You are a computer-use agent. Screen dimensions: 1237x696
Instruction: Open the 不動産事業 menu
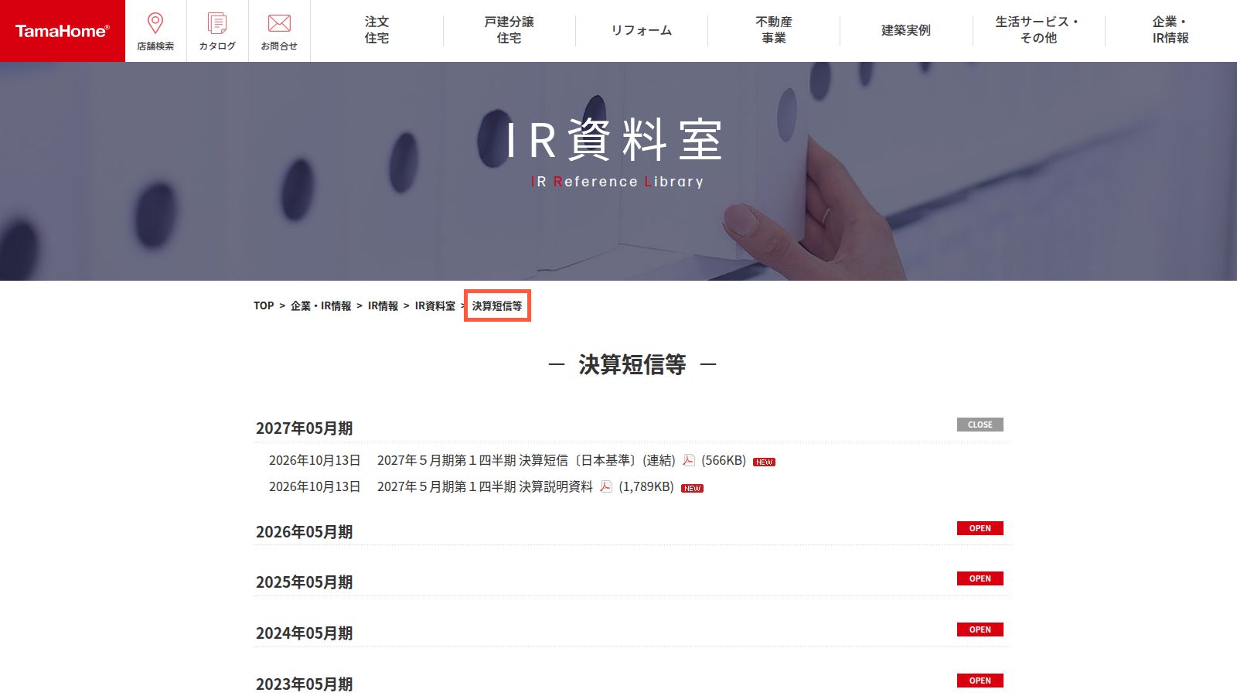774,30
